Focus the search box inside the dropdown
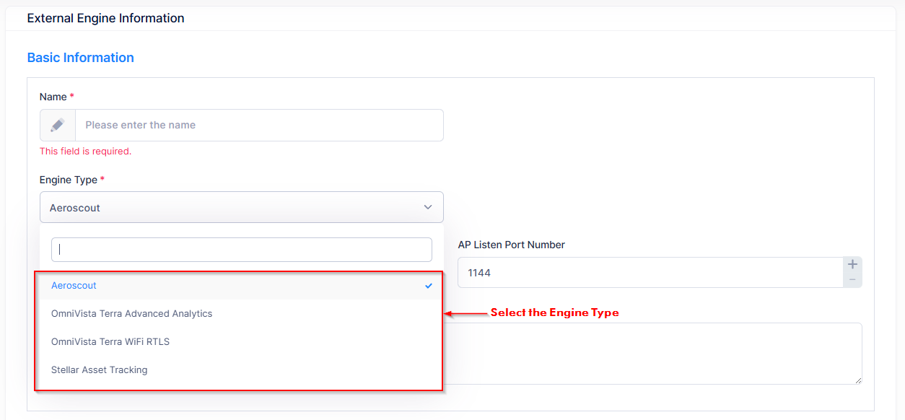Image resolution: width=905 pixels, height=420 pixels. [x=241, y=250]
